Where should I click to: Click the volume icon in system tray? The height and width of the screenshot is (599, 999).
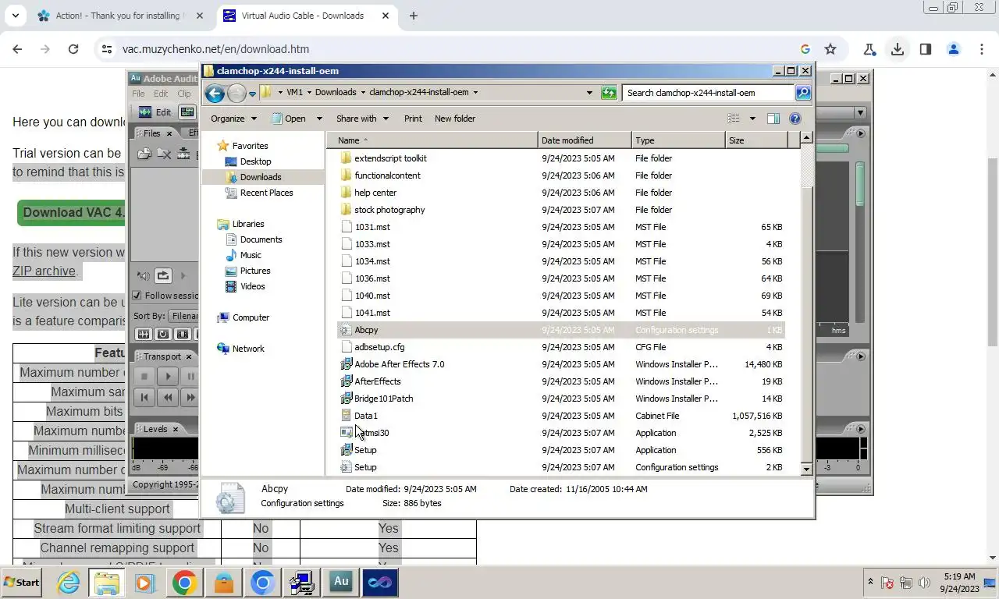tap(924, 583)
